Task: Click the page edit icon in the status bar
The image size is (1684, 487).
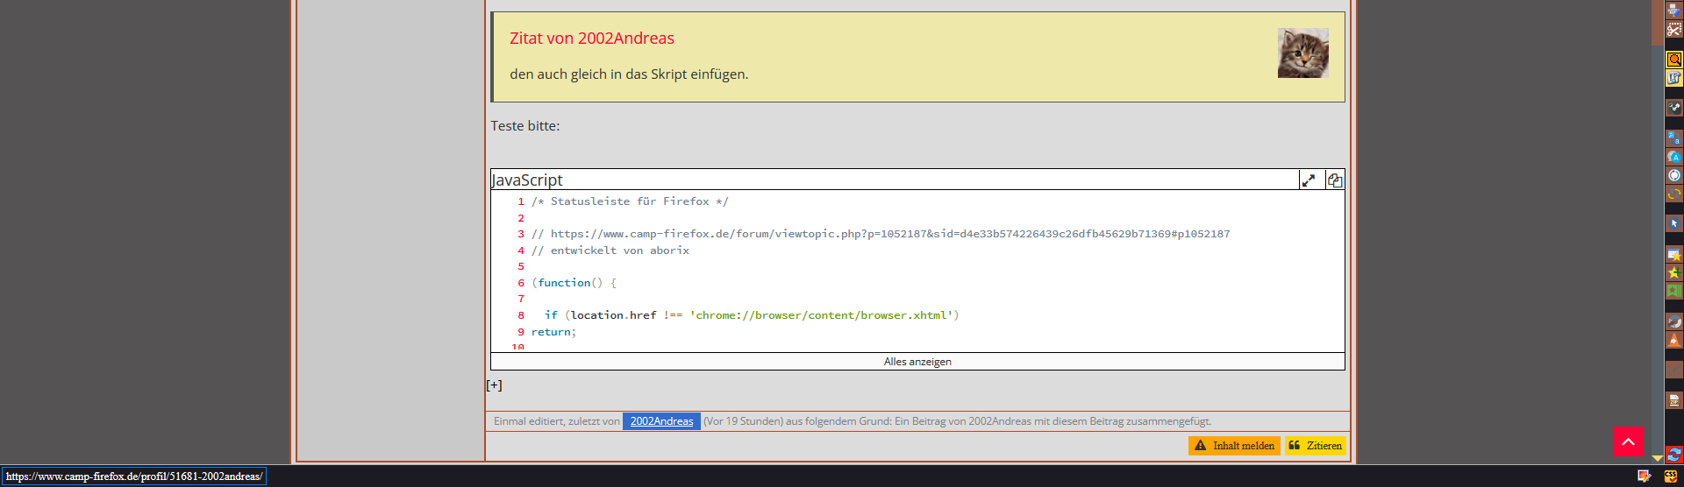Action: tap(1644, 476)
